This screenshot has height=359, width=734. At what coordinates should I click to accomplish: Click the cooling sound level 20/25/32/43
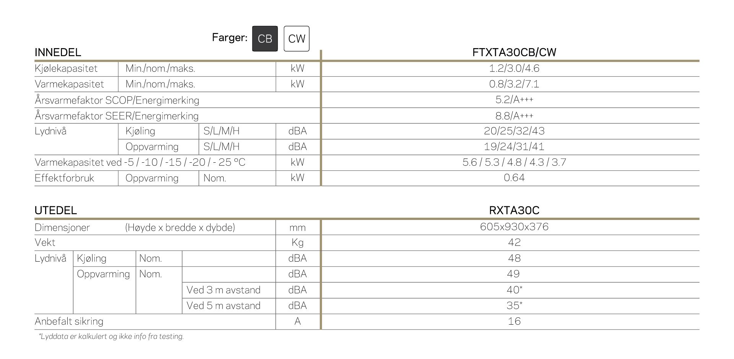click(514, 131)
